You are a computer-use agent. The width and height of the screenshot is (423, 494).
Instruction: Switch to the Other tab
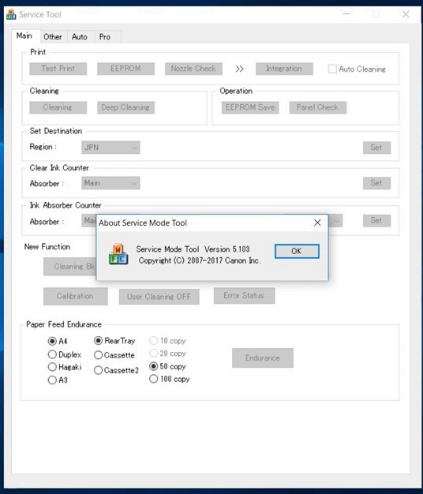click(53, 37)
